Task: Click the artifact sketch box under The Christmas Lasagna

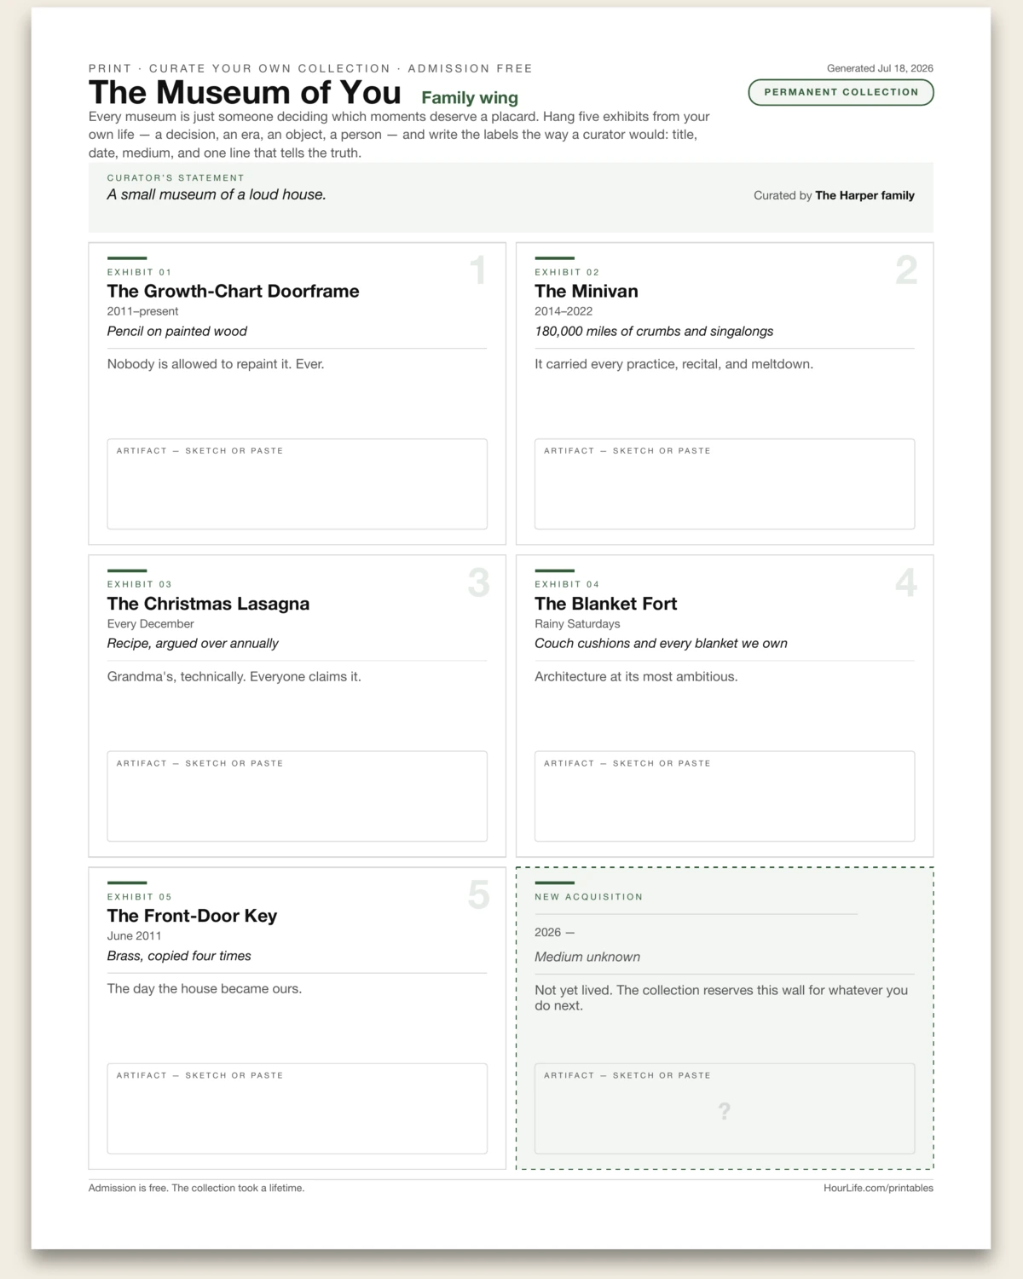Action: pos(297,796)
